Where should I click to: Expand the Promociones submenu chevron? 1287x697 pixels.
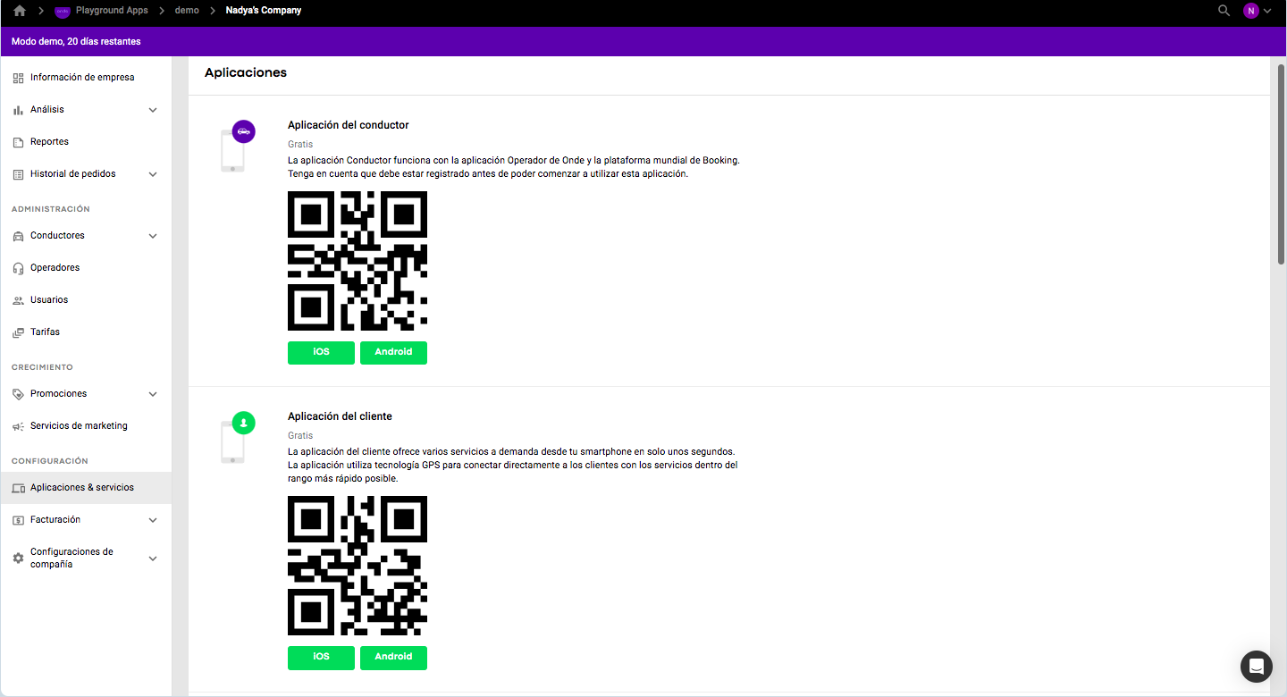153,394
